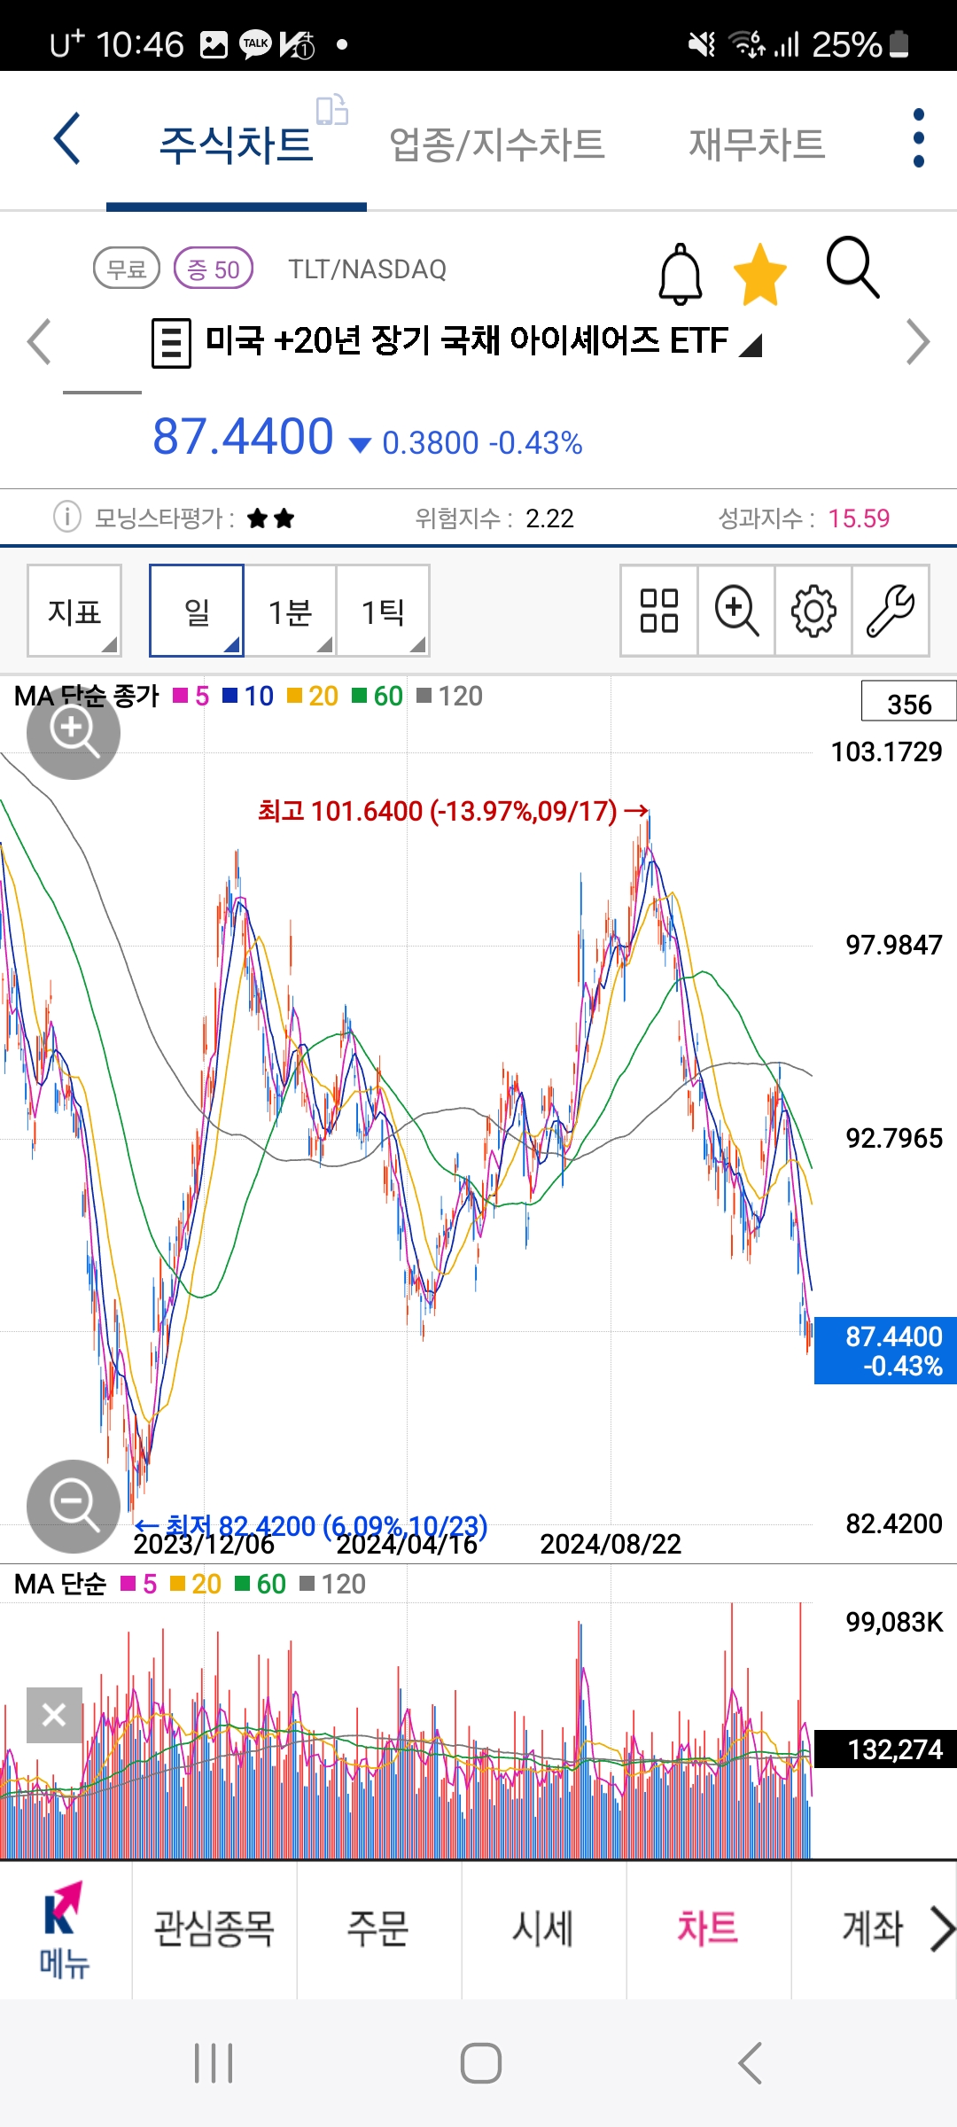Tap the gray MA 120 legend
This screenshot has width=957, height=2127.
(x=450, y=696)
